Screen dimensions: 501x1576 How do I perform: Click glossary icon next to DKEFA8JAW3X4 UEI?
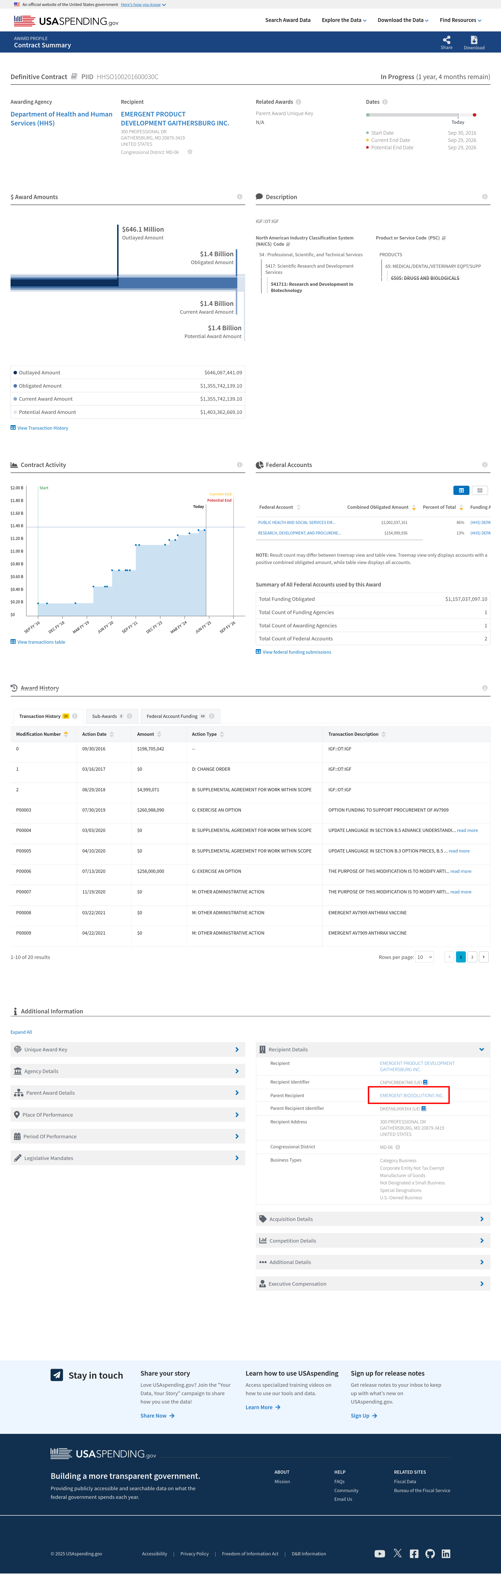pyautogui.click(x=424, y=1108)
